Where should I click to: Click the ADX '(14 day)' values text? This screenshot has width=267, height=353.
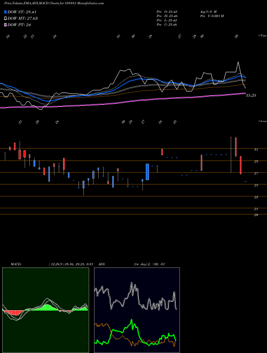point(149,264)
